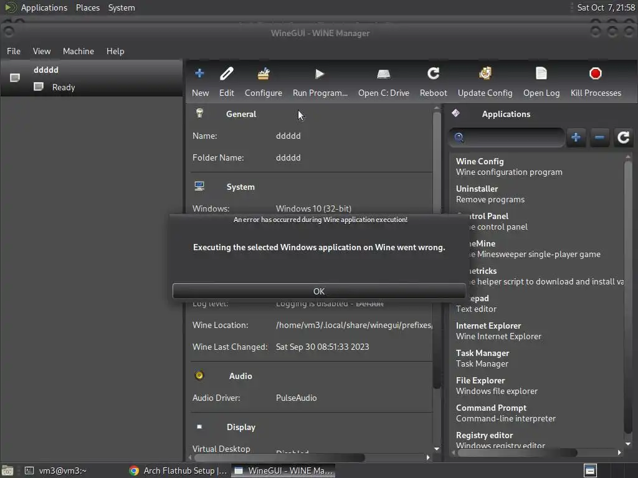Click the PulseAudio audio driver value

[296, 398]
